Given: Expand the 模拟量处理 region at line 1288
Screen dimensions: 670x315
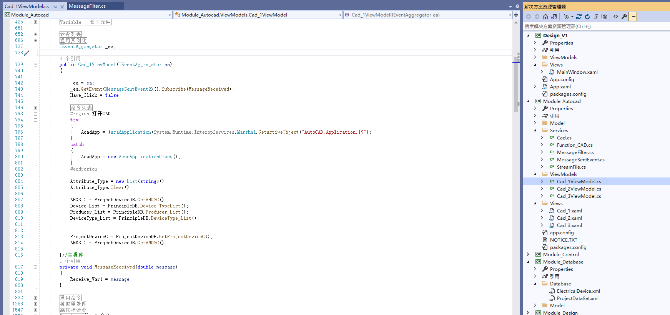Looking at the screenshot, I should pyautogui.click(x=35, y=304).
